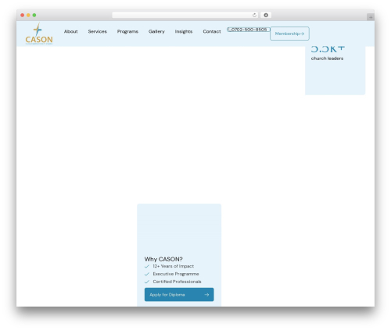This screenshot has height=330, width=391.
Task: Click the checkmark beside Certified Professionals
Action: pyautogui.click(x=147, y=282)
